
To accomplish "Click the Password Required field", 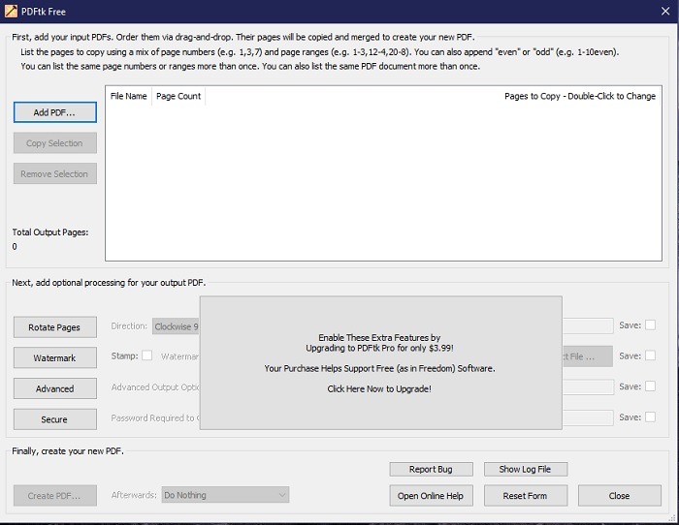I will point(588,417).
